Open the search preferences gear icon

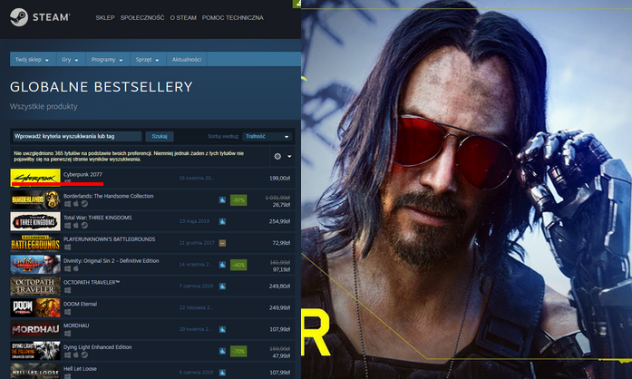coord(277,157)
